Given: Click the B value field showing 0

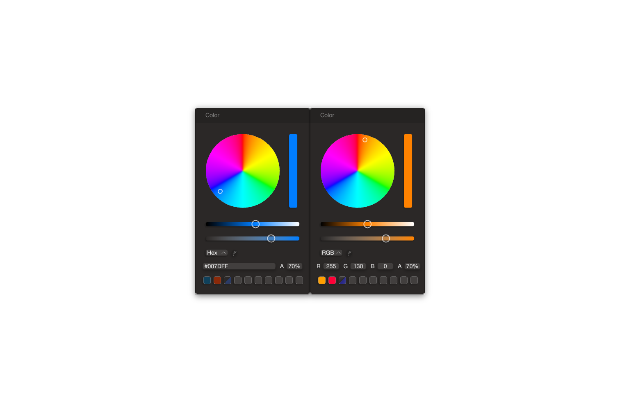Looking at the screenshot, I should tap(385, 266).
